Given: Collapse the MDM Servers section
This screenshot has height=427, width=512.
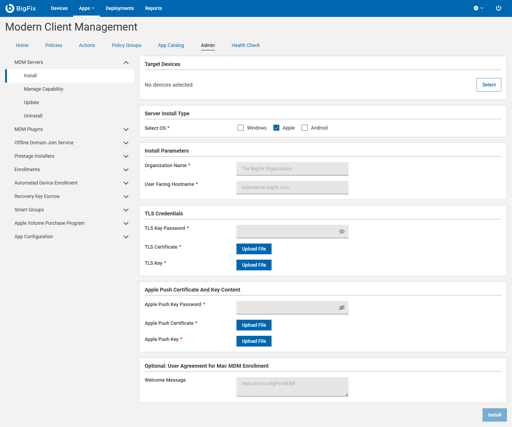Looking at the screenshot, I should [x=126, y=62].
